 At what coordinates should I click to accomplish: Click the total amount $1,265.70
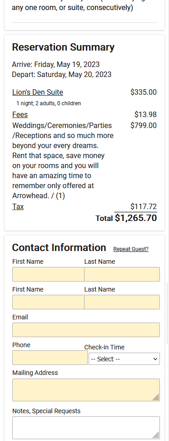[x=136, y=218]
